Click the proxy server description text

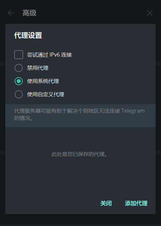pos(79,114)
